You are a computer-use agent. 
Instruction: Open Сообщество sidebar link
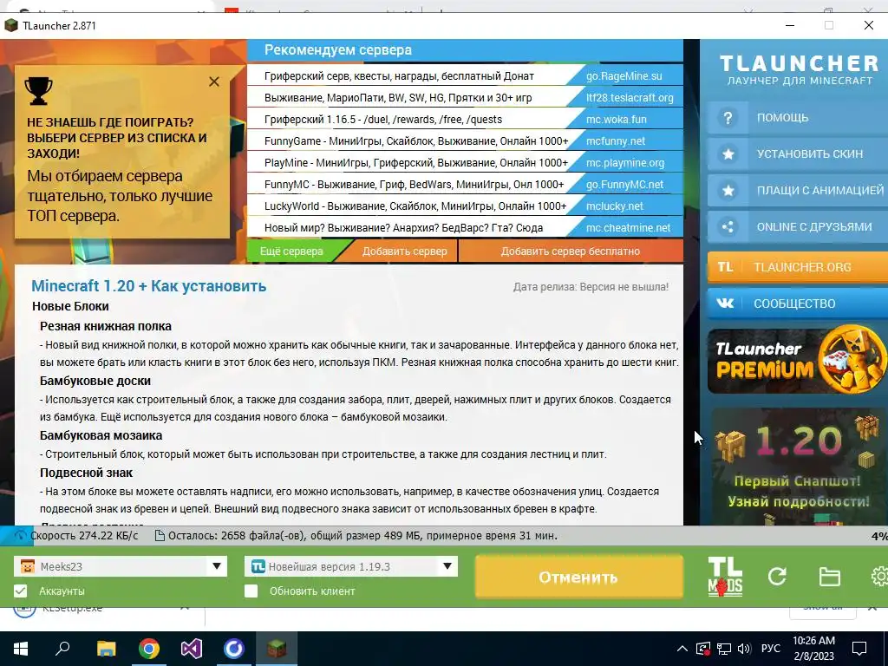coord(798,303)
